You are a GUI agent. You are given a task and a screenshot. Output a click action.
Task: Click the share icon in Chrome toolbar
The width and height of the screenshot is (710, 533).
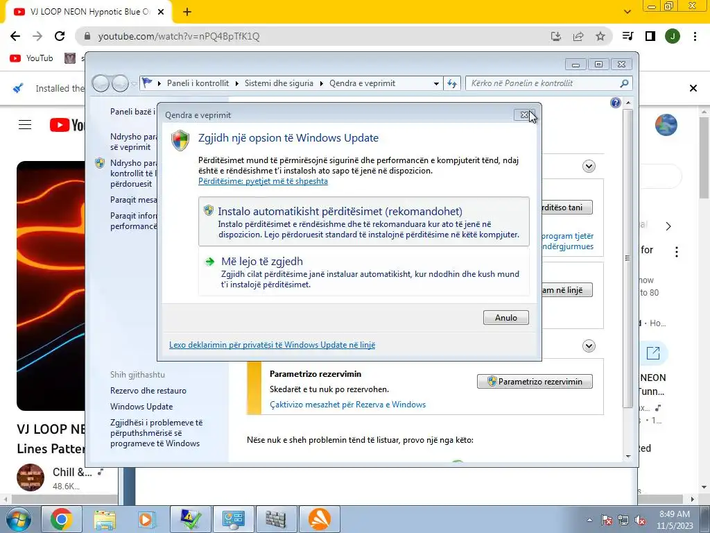[x=578, y=36]
